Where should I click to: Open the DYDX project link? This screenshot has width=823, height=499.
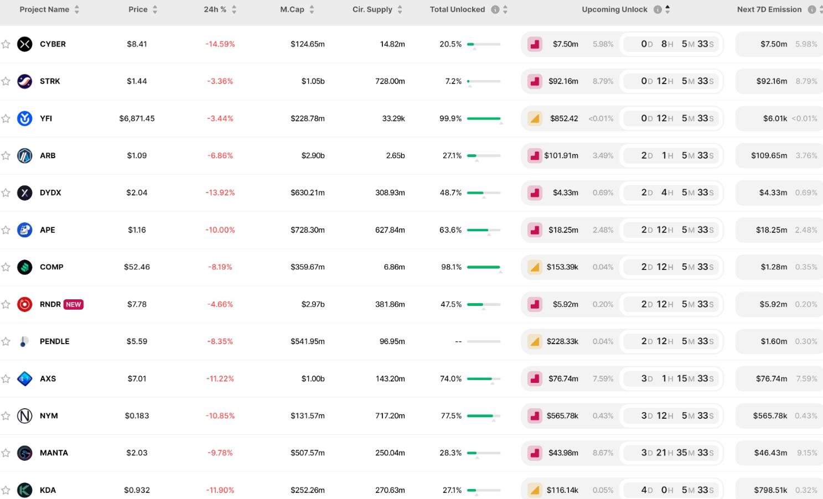point(50,193)
